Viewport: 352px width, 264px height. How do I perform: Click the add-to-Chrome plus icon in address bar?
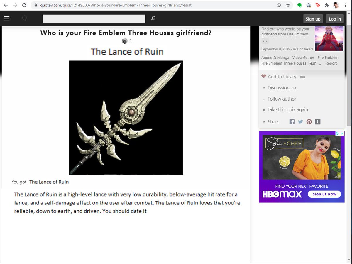(279, 5)
